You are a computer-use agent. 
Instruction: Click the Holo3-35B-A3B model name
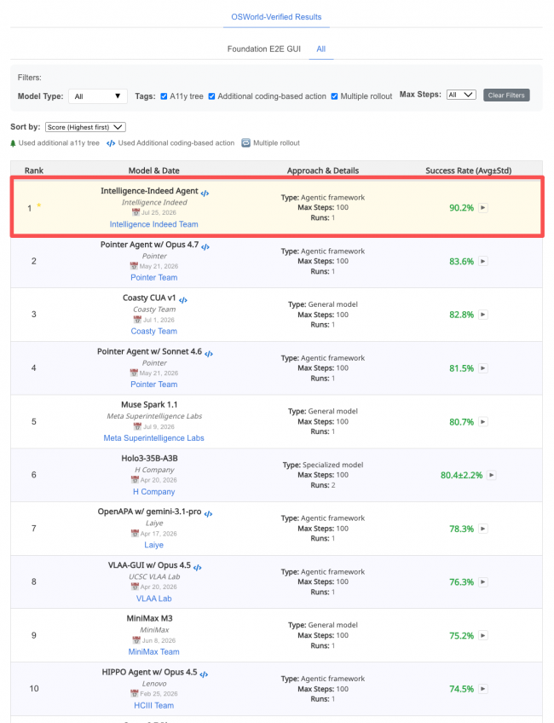tap(149, 459)
